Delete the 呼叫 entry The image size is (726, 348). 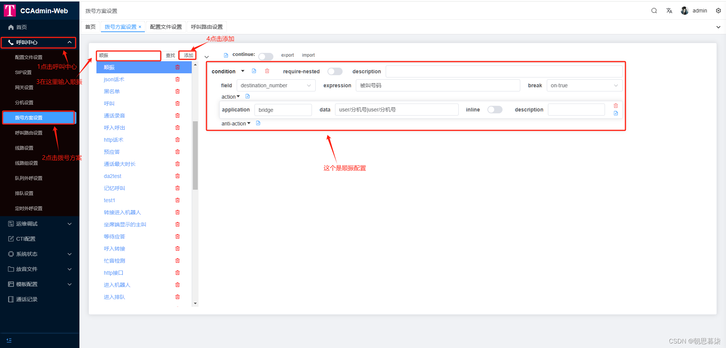click(x=177, y=104)
